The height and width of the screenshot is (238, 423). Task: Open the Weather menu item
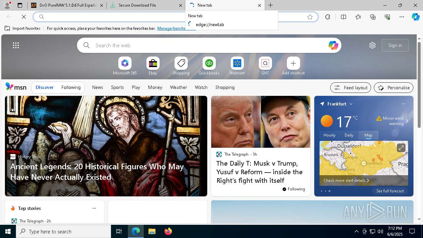[x=178, y=87]
